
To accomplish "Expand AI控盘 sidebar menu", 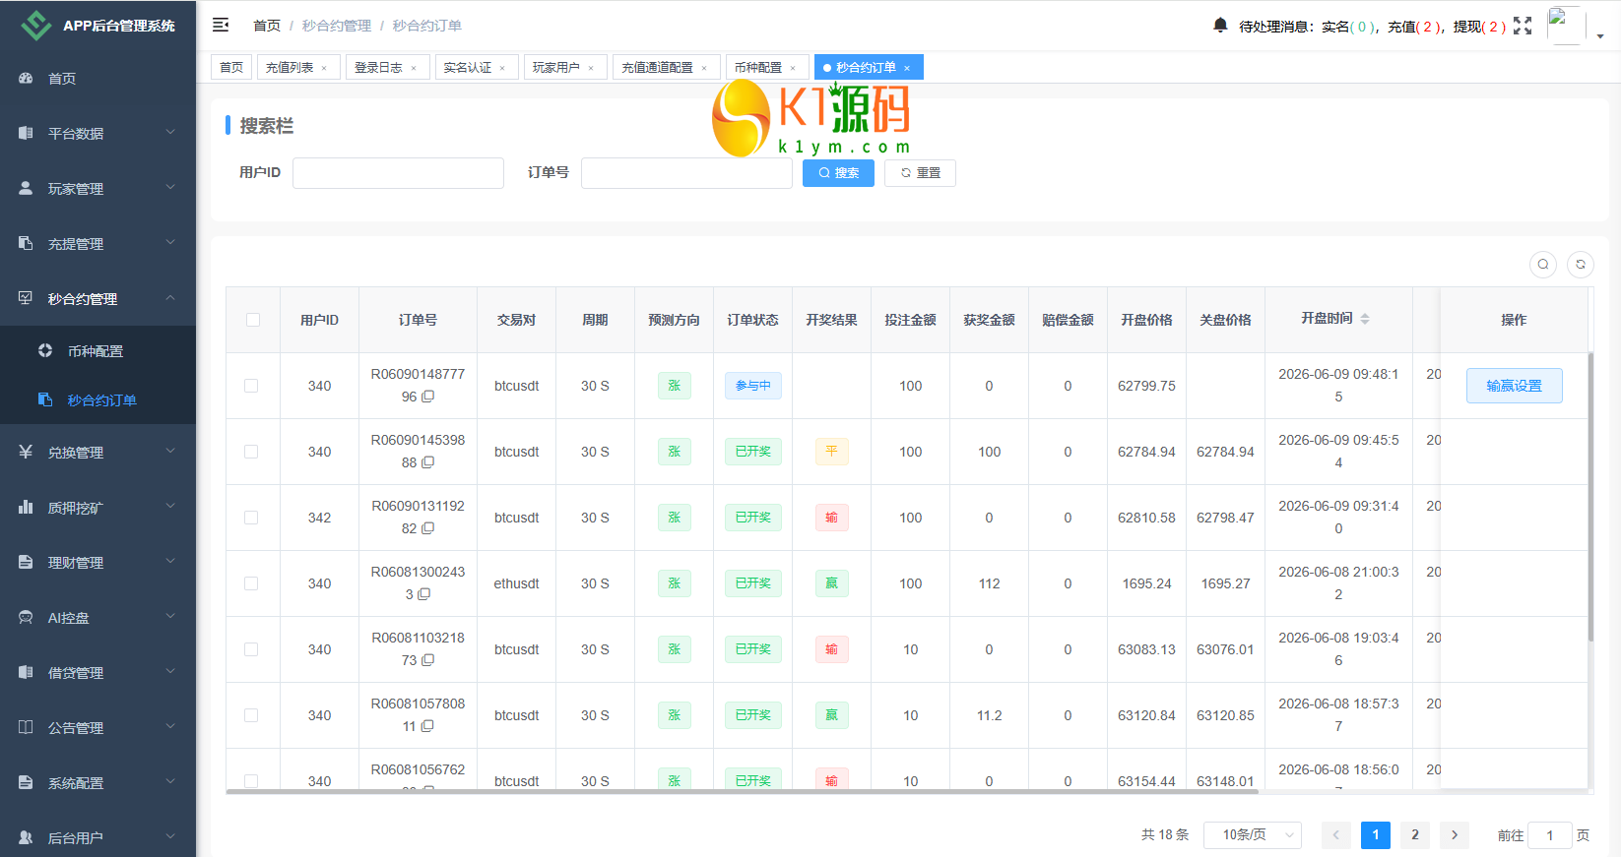I will click(97, 618).
